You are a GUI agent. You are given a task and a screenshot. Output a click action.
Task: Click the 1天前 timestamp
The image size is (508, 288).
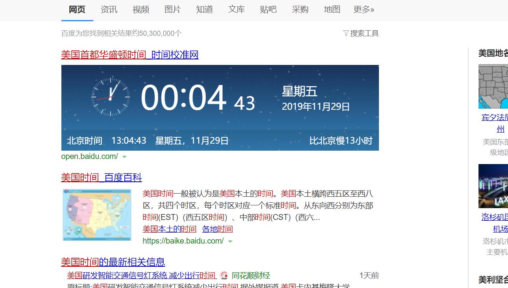pos(369,275)
